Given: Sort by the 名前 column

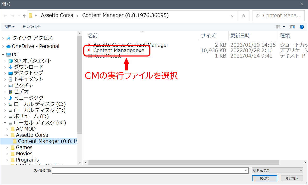Looking at the screenshot, I should tap(93, 36).
